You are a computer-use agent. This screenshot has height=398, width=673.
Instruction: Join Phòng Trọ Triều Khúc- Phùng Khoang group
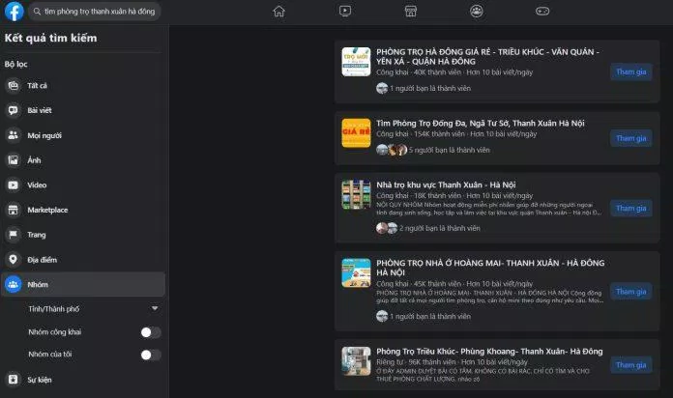click(x=630, y=365)
